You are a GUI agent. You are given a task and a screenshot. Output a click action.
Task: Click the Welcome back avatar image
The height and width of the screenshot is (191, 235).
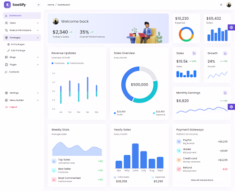tap(55, 21)
